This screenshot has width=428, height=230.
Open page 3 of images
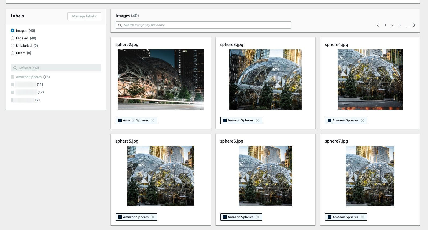coord(400,25)
